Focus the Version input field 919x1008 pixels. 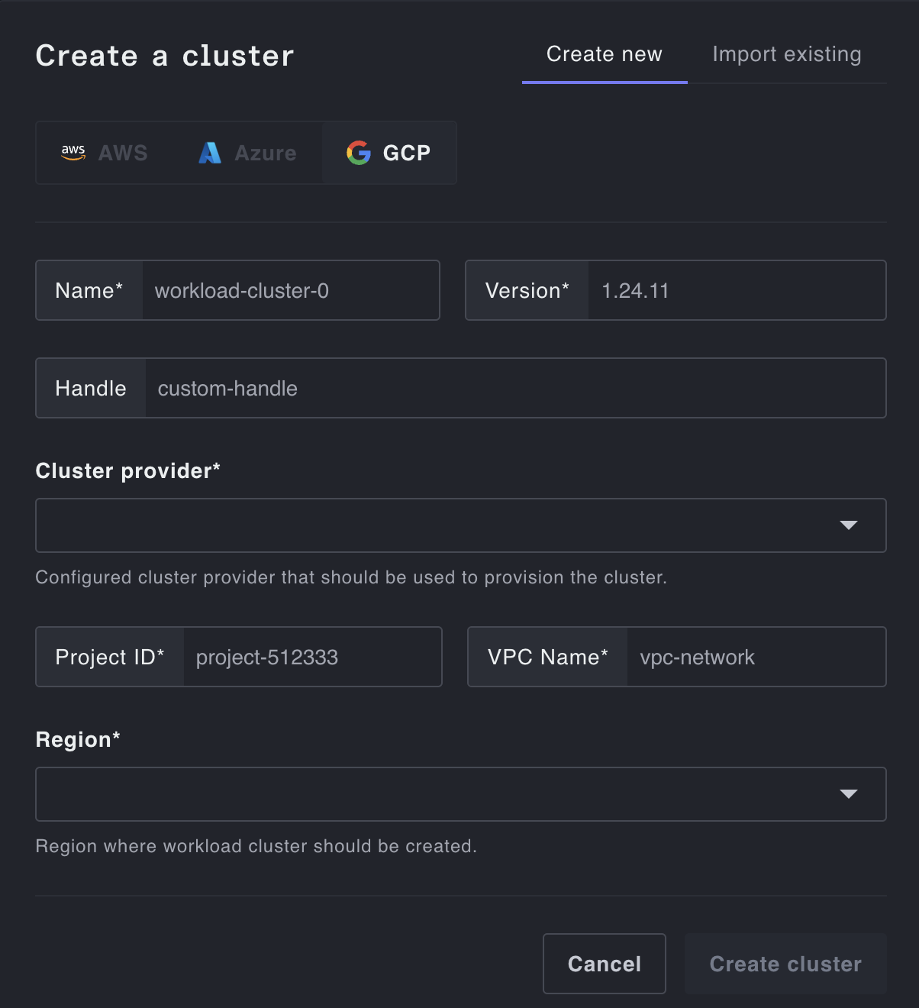(737, 290)
